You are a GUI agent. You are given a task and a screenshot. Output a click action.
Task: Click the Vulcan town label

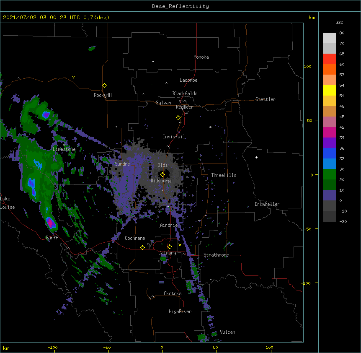coord(227,332)
